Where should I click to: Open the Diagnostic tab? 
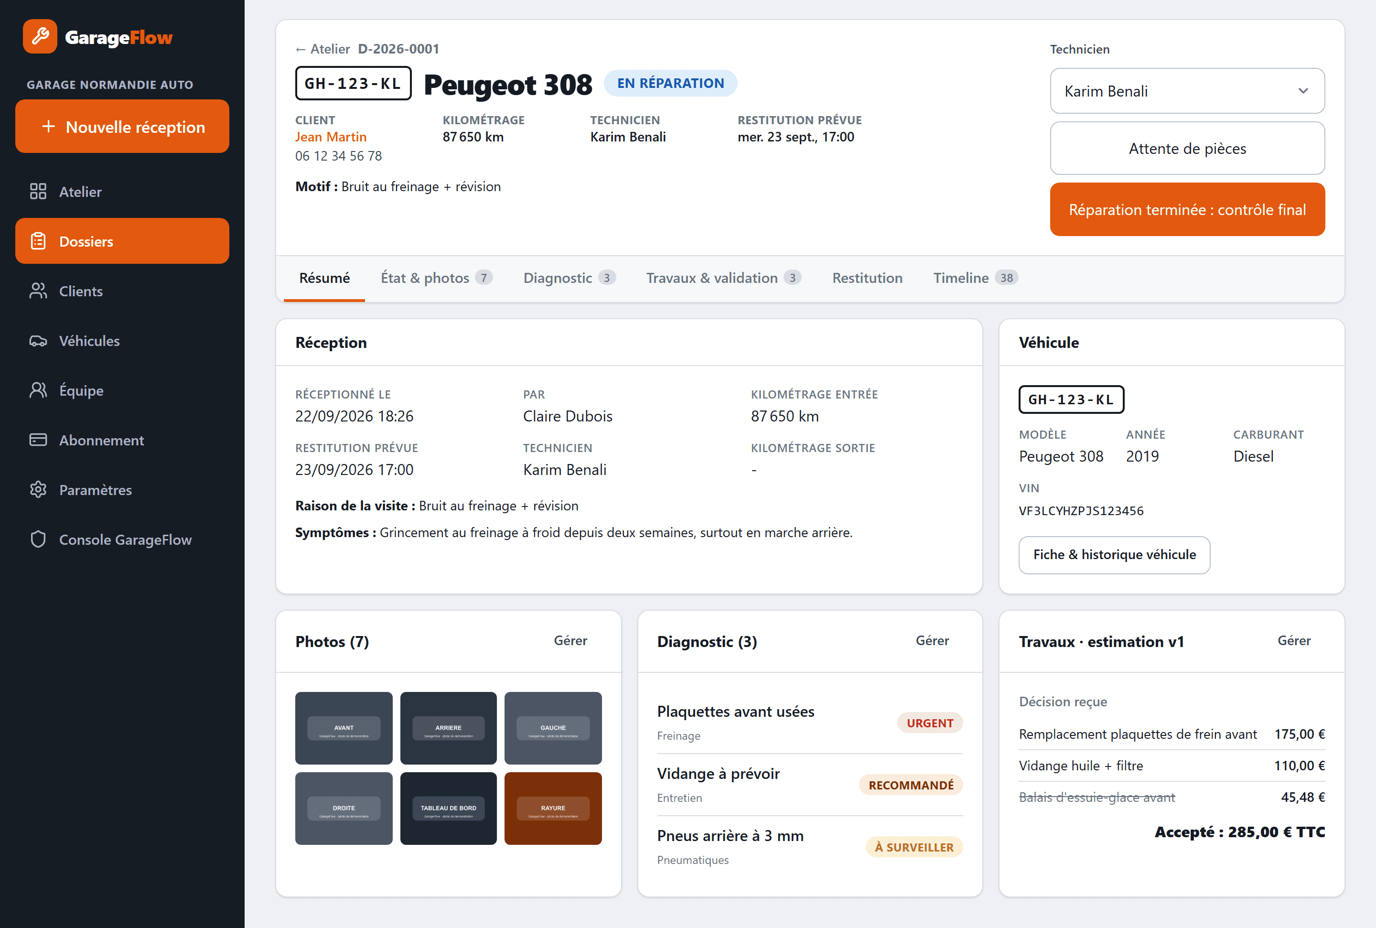tap(569, 278)
